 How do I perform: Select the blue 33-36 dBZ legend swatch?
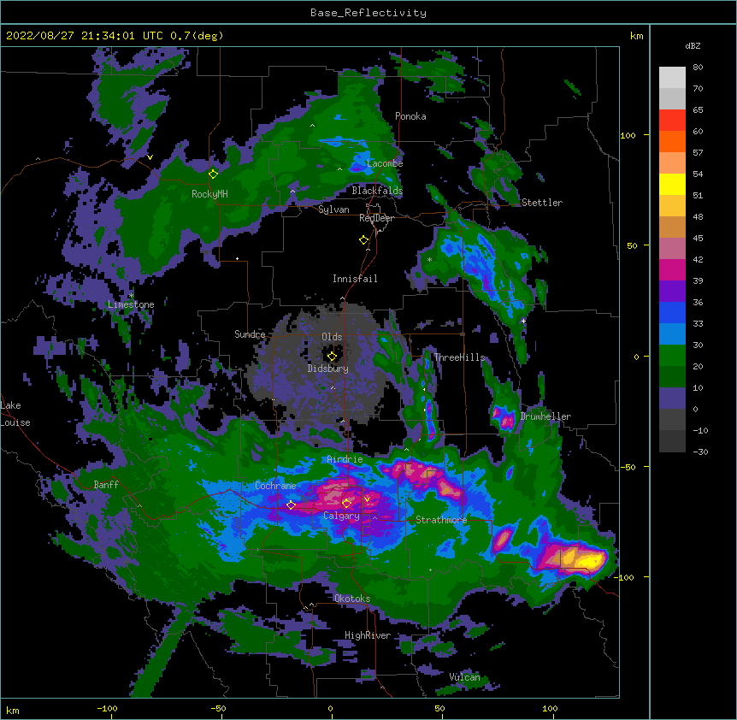point(672,312)
